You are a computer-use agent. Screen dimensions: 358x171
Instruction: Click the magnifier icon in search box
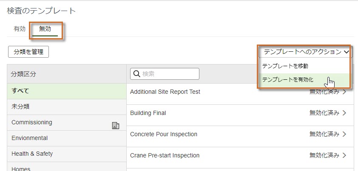(136, 74)
